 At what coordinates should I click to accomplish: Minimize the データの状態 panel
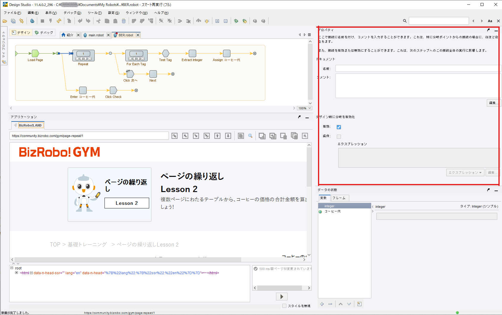(496, 190)
